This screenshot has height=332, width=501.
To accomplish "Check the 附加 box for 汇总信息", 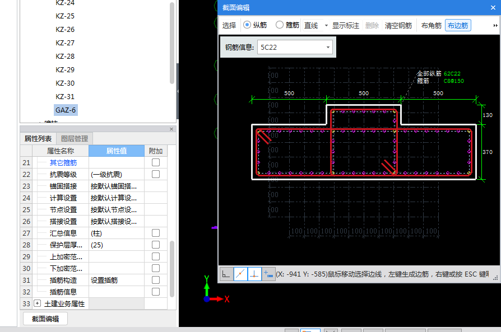I will 156,233.
